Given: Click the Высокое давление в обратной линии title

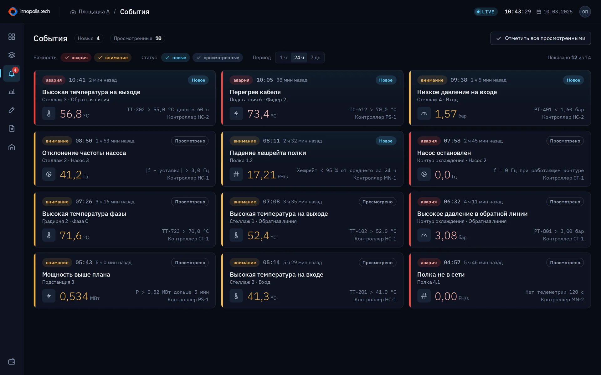Looking at the screenshot, I should [x=472, y=214].
